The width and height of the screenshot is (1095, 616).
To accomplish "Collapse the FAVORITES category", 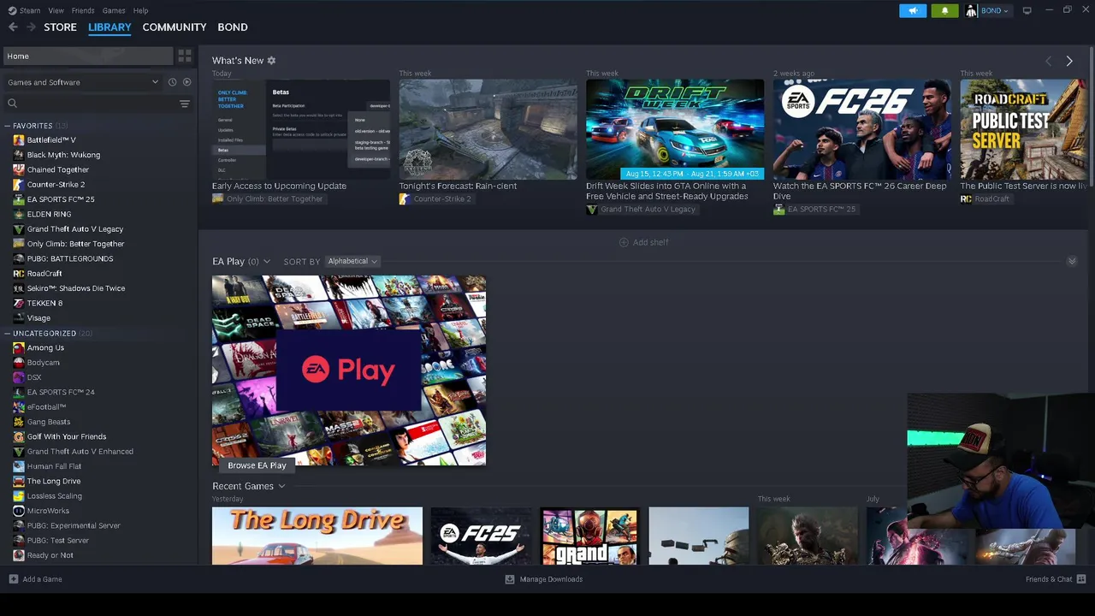I will pyautogui.click(x=7, y=126).
